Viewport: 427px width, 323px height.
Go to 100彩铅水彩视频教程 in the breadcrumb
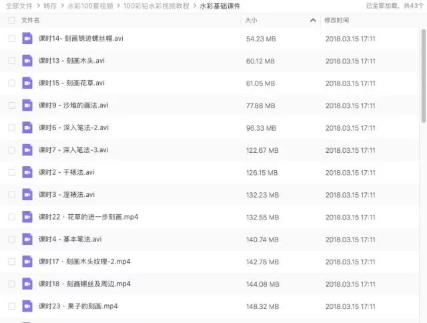pos(156,6)
